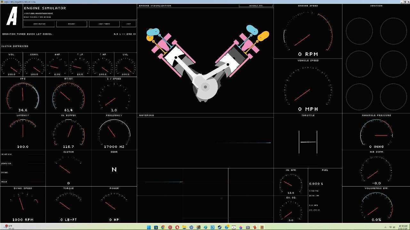Click the Engine Speed RPM gauge
410x230 pixels.
308,32
